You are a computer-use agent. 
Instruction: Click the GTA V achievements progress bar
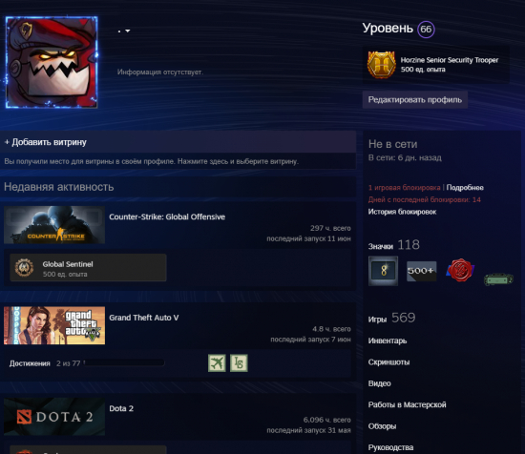click(x=124, y=363)
